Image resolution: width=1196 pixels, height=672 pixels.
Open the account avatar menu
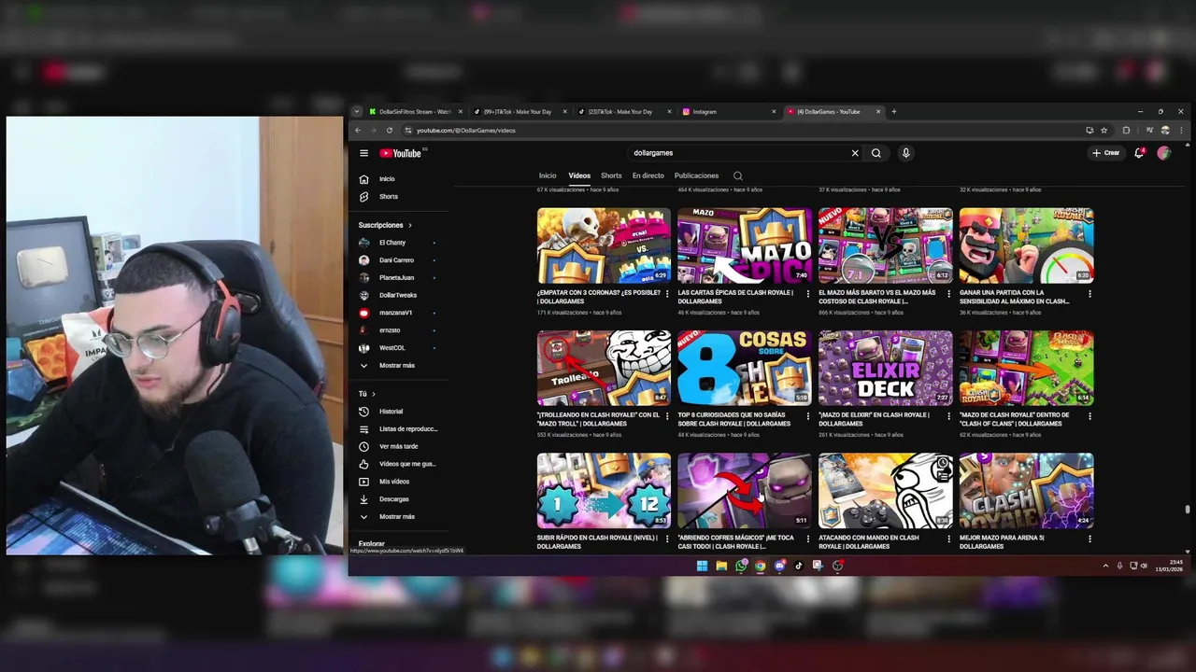(1163, 153)
